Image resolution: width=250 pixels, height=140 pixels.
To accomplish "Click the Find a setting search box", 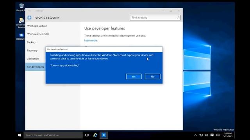I will (155, 17).
